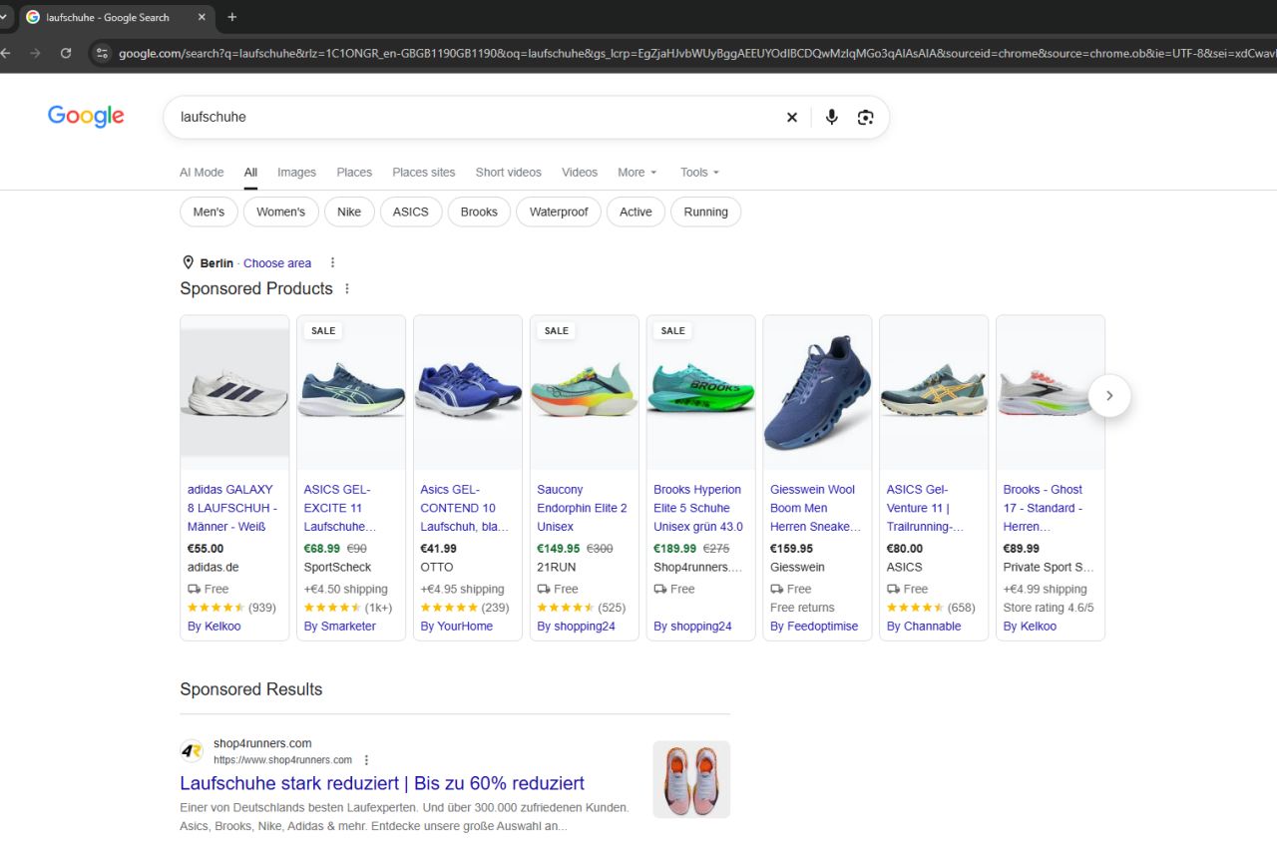
Task: Open three-dot menu next to shop4runners URL
Action: (366, 760)
